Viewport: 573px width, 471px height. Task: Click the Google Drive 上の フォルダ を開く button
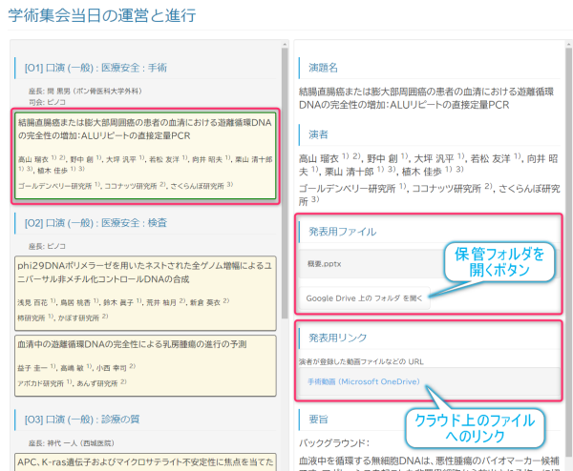click(x=363, y=297)
